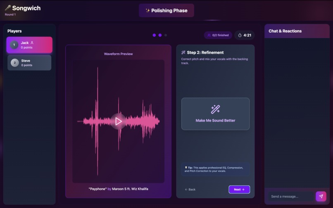Click the lightbulb icon in the Tip box
The height and width of the screenshot is (208, 333).
(186, 168)
